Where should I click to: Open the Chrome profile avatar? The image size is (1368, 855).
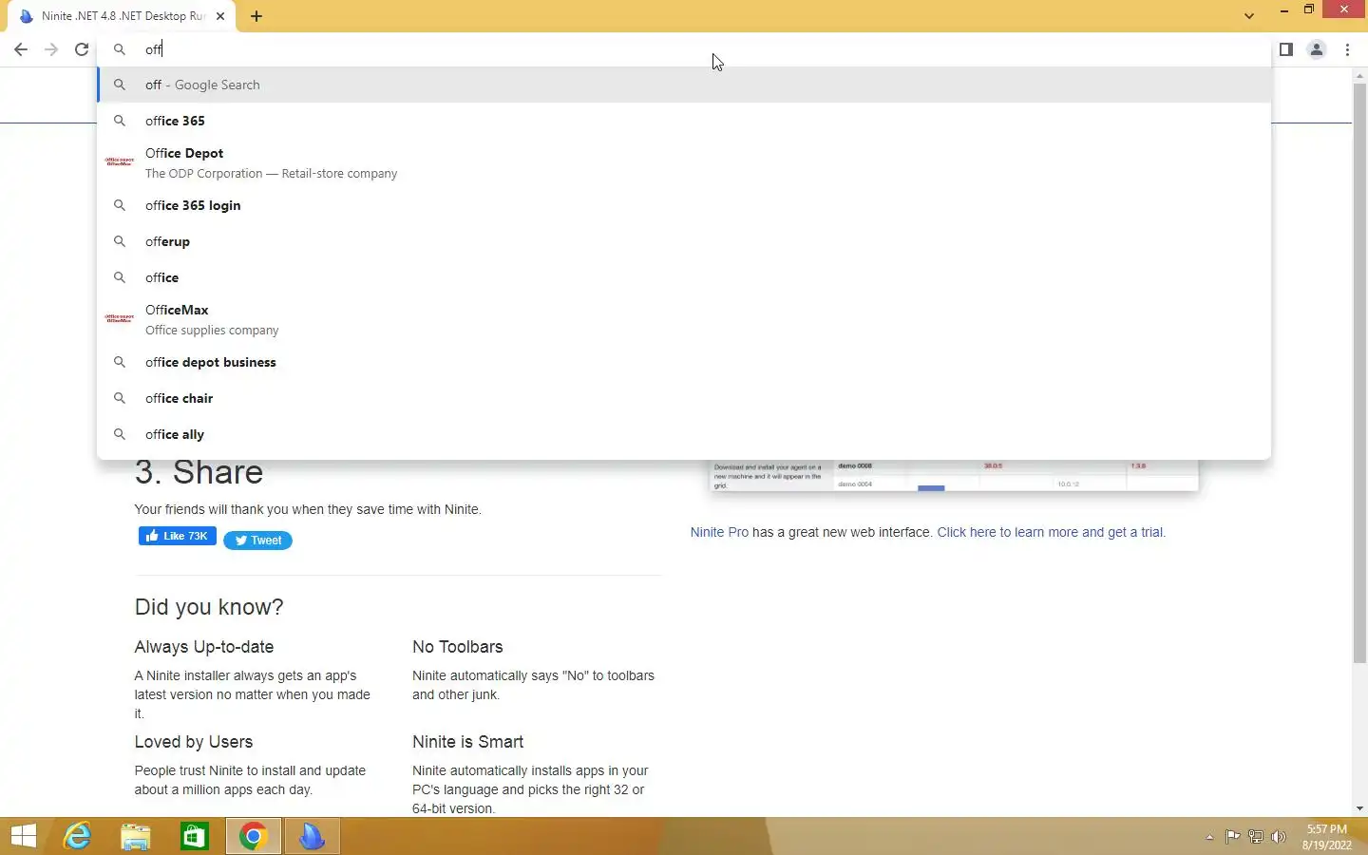pos(1317,49)
